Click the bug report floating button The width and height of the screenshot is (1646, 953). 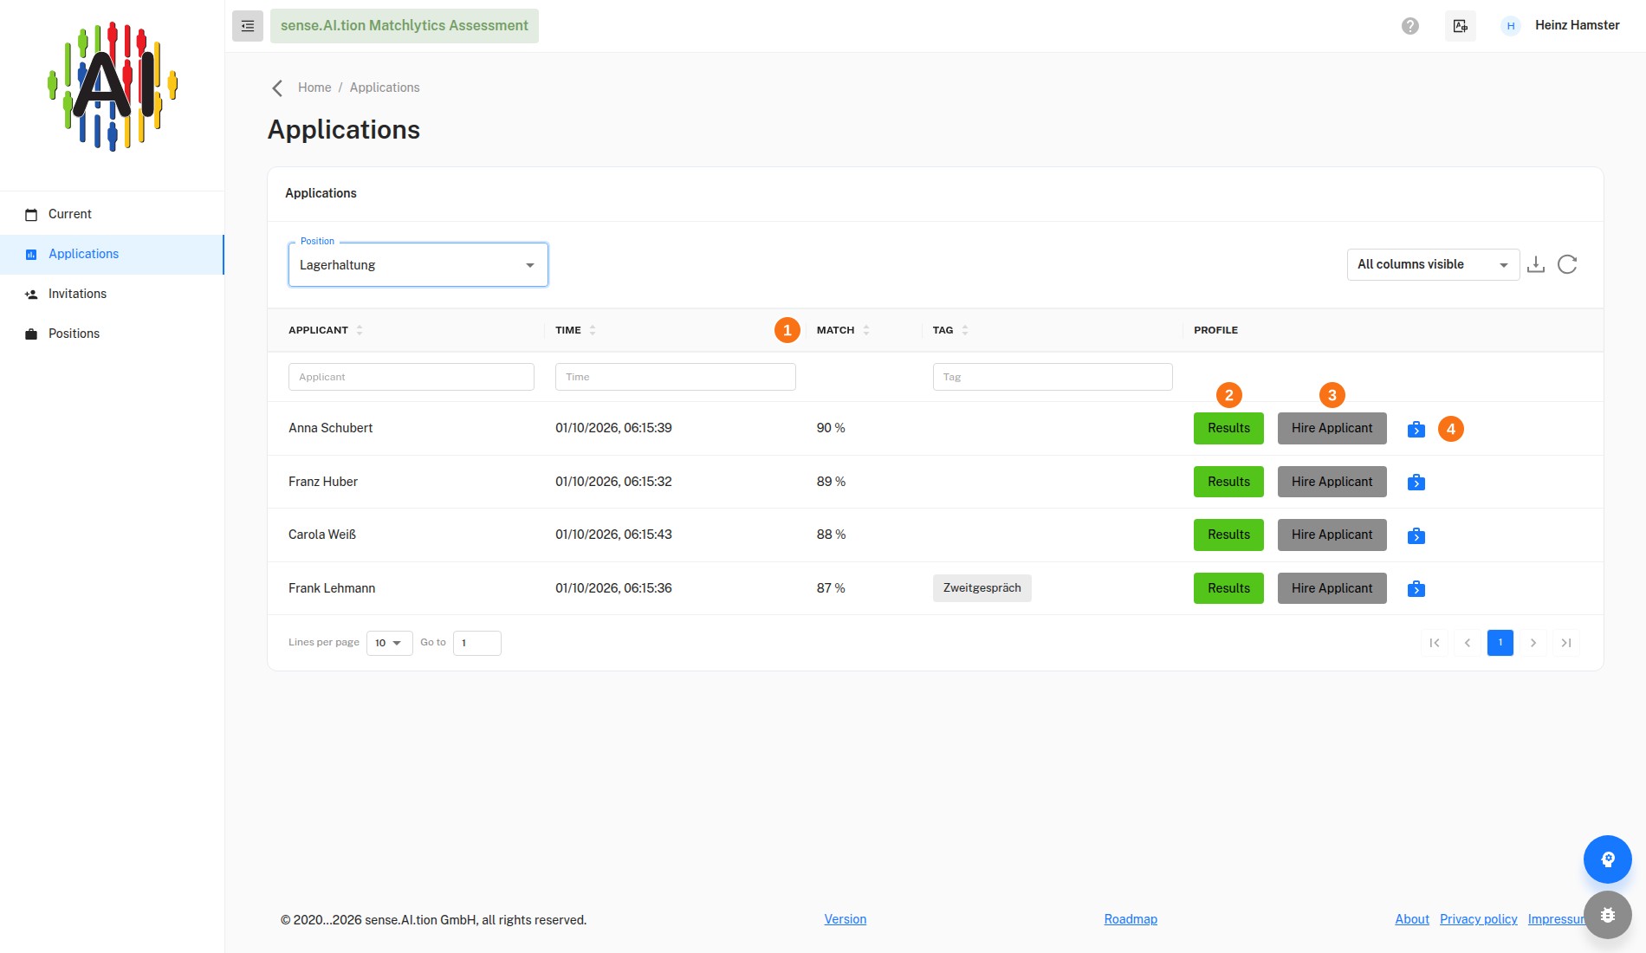pyautogui.click(x=1608, y=915)
